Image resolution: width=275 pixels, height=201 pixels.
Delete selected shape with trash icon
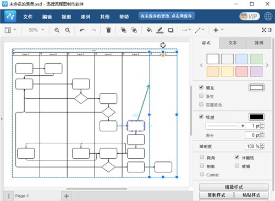click(108, 30)
